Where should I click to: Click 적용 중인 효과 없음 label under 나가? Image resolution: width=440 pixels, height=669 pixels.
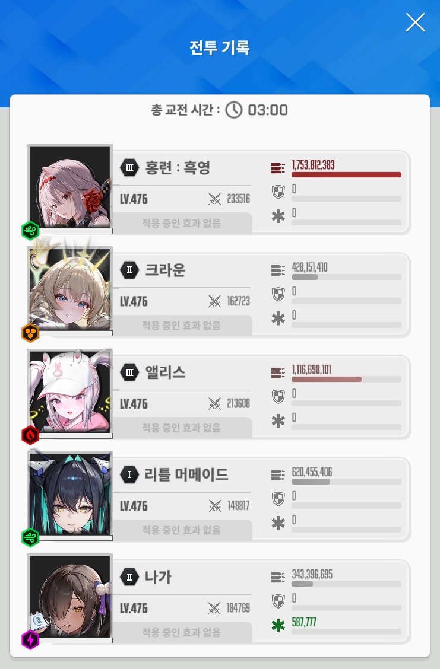click(x=182, y=632)
